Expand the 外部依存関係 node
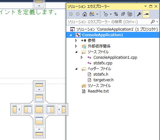This screenshot has width=160, height=140. coord(76,46)
